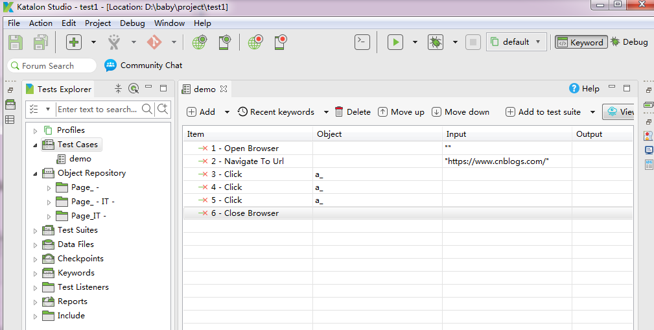The width and height of the screenshot is (654, 330).
Task: Expand the Page_ - folder
Action: (x=49, y=188)
